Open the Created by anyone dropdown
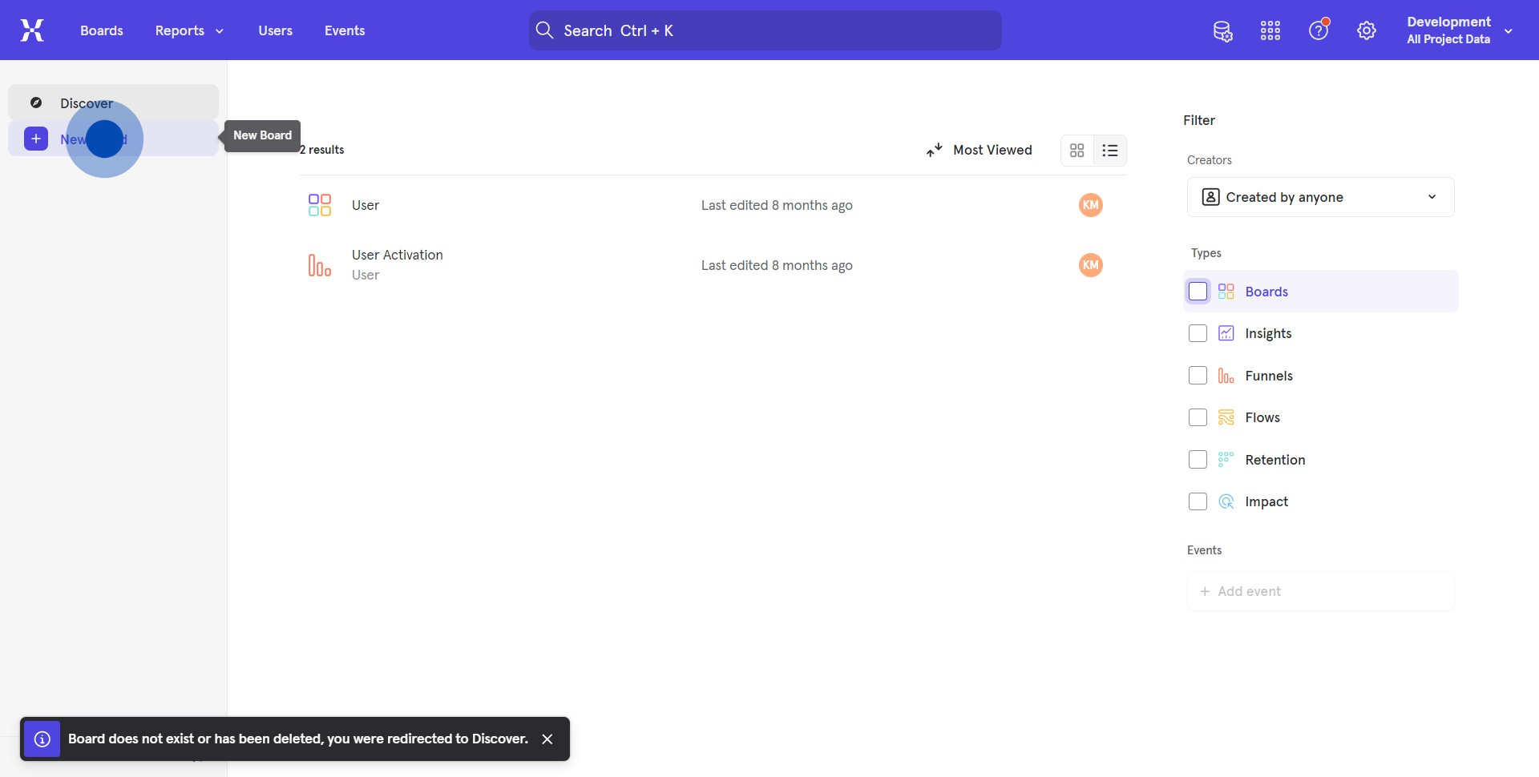The width and height of the screenshot is (1539, 777). 1320,197
